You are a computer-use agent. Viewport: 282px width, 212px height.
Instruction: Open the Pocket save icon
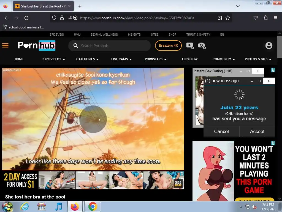(x=255, y=18)
